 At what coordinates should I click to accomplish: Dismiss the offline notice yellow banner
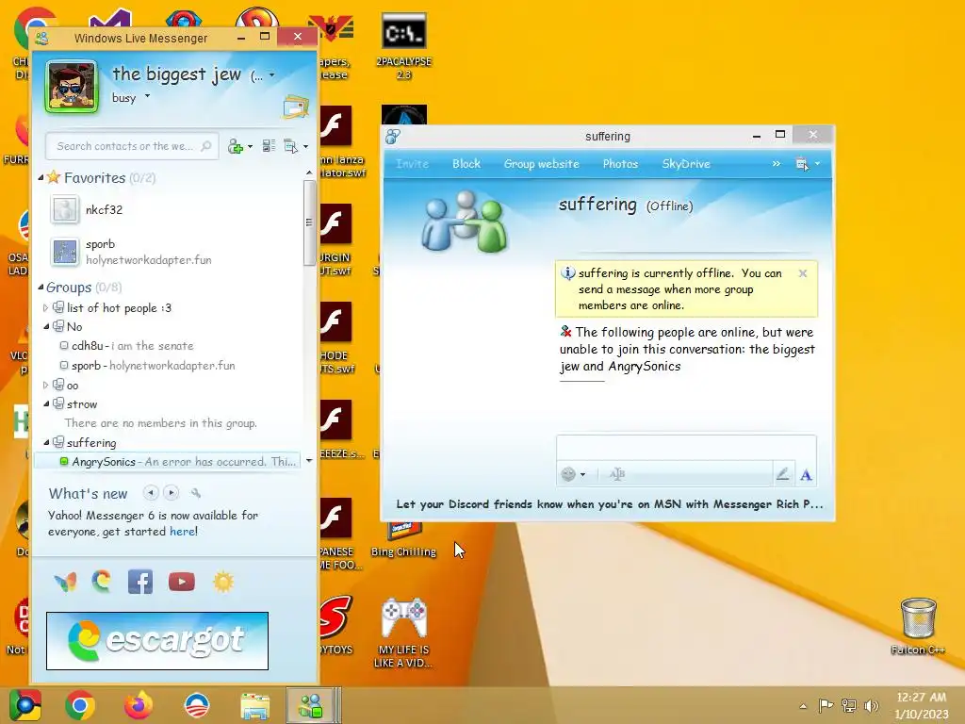coord(803,273)
